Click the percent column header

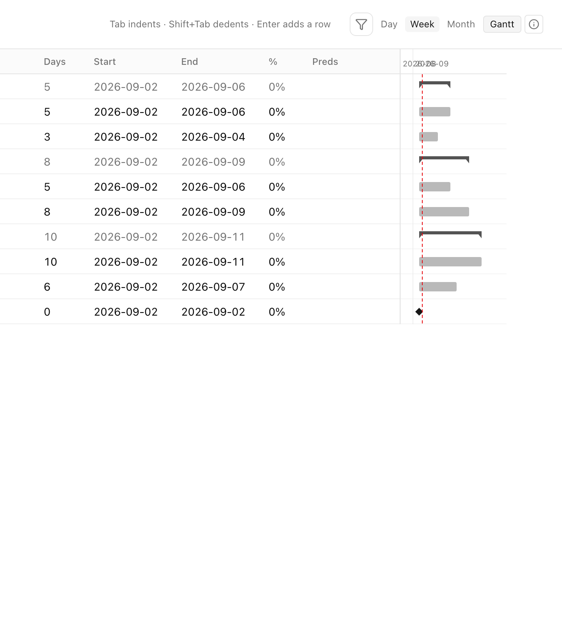point(273,62)
